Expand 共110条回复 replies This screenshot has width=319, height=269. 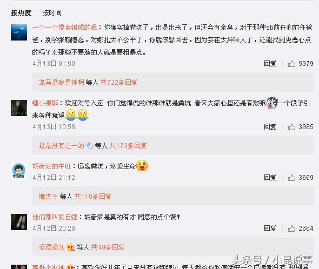pyautogui.click(x=93, y=197)
